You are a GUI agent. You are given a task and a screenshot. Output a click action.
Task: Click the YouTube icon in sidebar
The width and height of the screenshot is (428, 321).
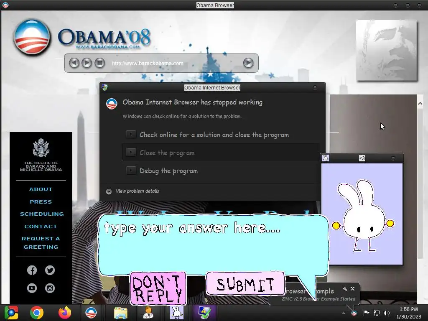pos(32,288)
